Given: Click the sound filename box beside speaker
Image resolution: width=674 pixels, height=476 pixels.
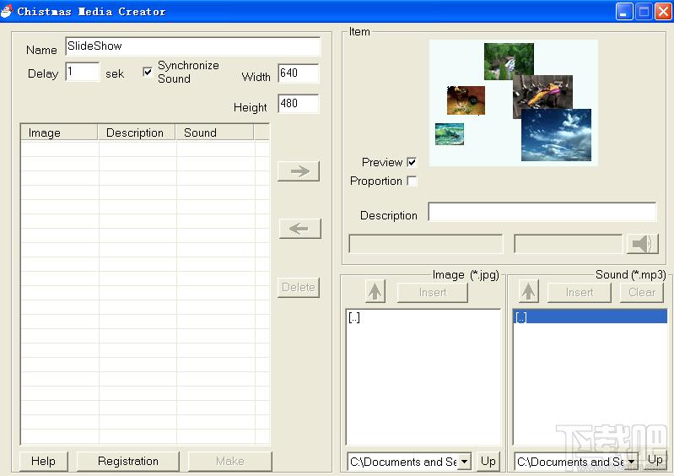Looking at the screenshot, I should [569, 244].
